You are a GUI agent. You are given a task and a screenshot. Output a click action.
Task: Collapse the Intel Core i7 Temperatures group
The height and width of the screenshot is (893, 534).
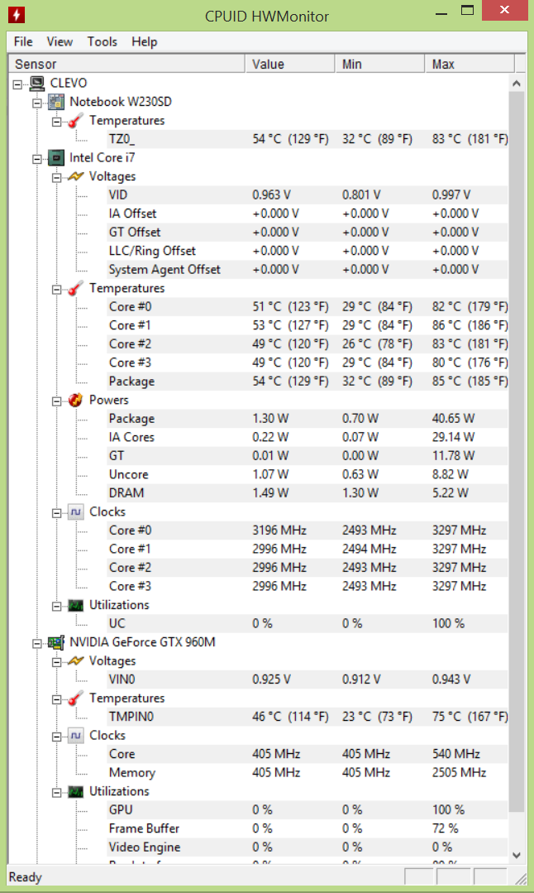(x=56, y=290)
